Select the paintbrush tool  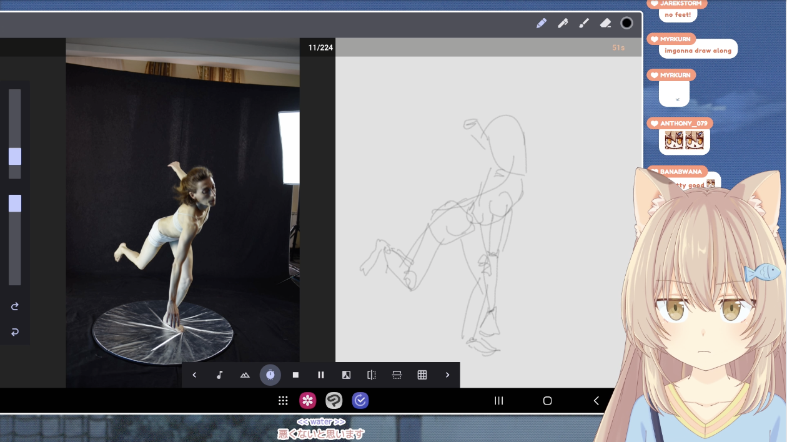tap(584, 23)
